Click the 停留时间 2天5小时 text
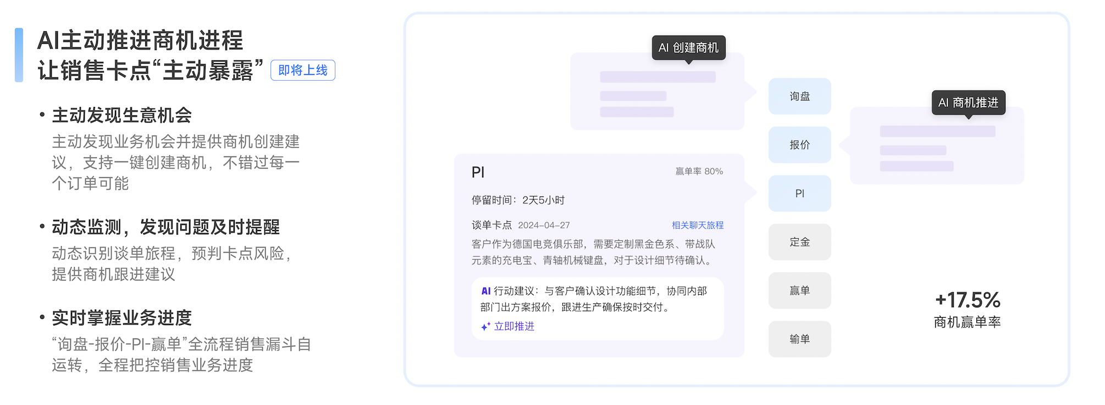Image resolution: width=1105 pixels, height=405 pixels. 518,200
